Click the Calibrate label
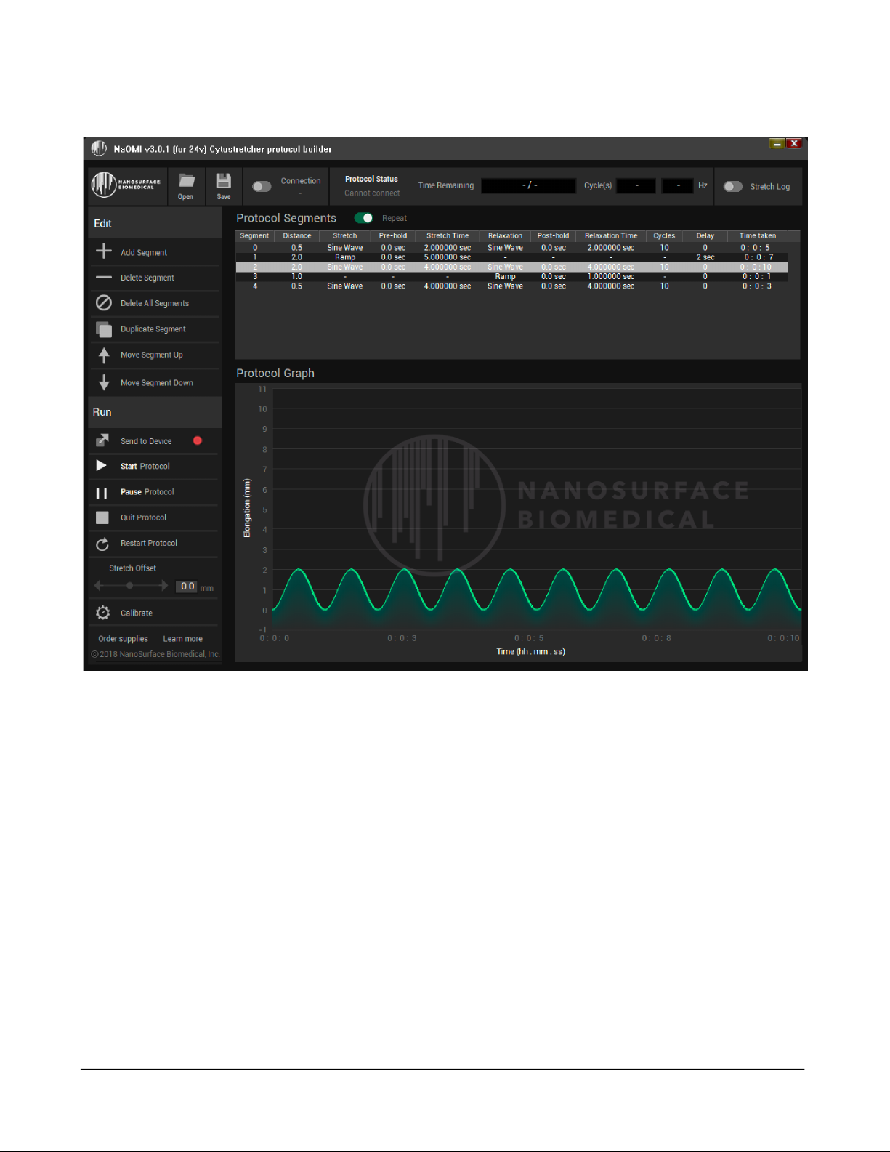This screenshot has width=890, height=1152. pos(137,613)
